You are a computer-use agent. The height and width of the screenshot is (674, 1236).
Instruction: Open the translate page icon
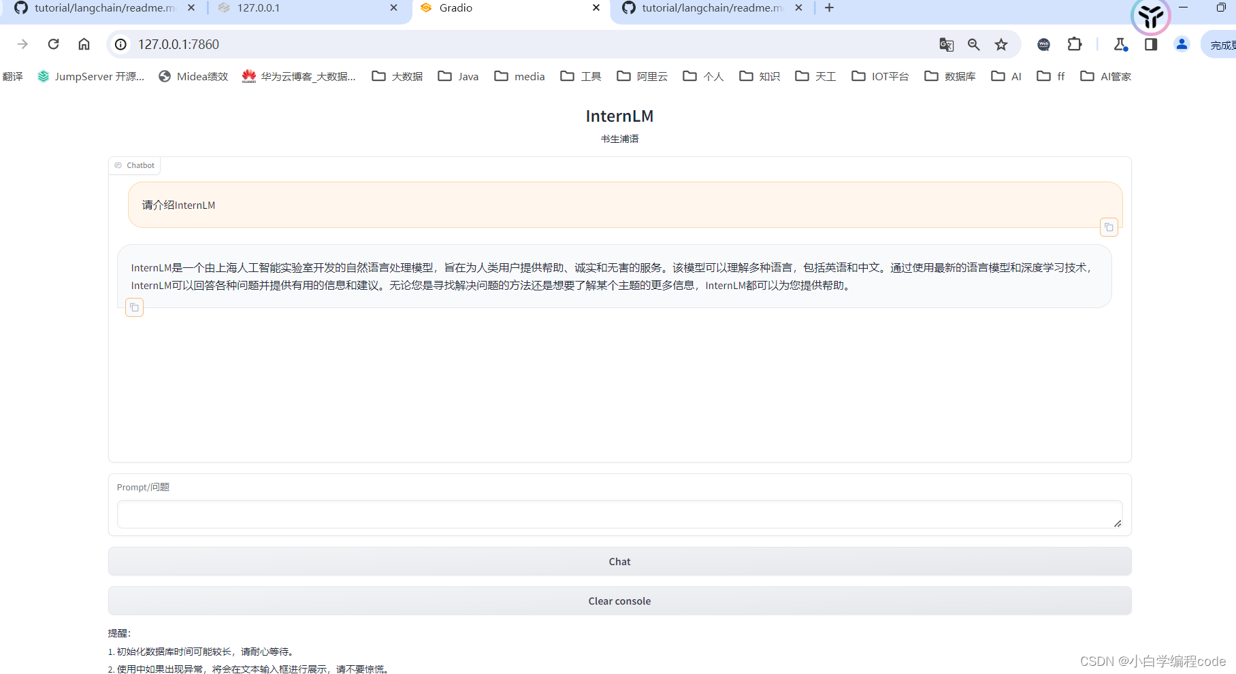coord(946,44)
